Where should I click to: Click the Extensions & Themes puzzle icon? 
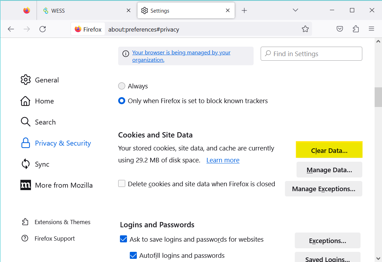(25, 222)
